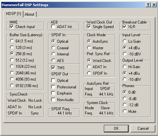The width and height of the screenshot is (158, 136).
Task: Select the HDSP (1) tab
Action: click(x=14, y=14)
